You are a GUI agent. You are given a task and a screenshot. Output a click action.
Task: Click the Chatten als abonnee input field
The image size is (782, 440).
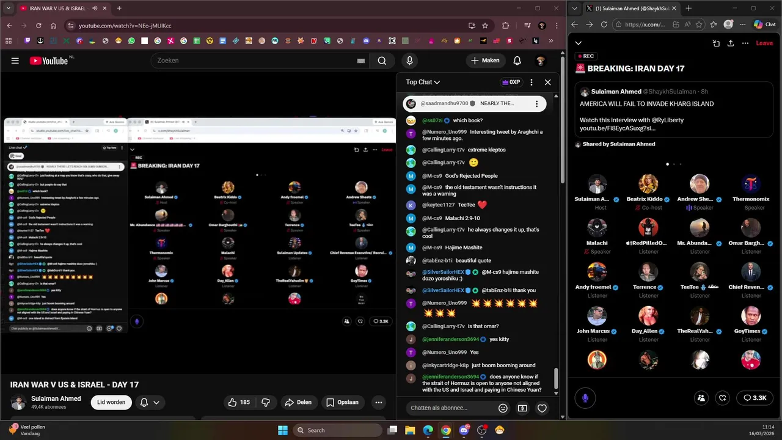point(450,408)
